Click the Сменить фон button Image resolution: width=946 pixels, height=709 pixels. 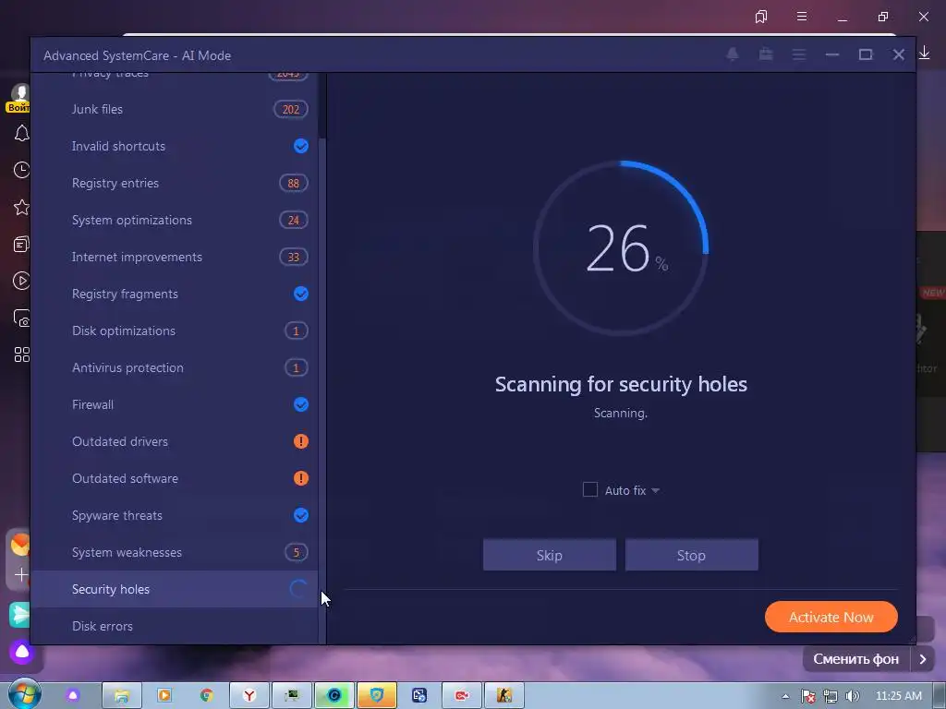pos(856,659)
